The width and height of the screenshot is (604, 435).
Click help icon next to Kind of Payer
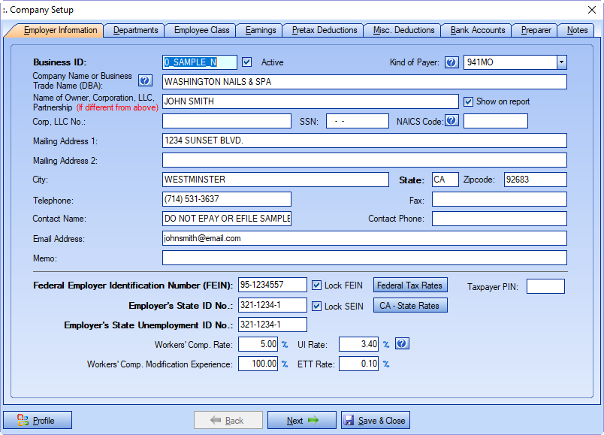[451, 62]
